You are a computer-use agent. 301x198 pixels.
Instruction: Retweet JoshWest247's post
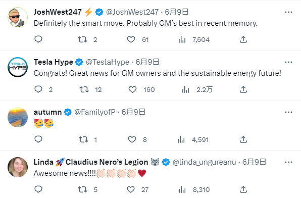tap(82, 39)
